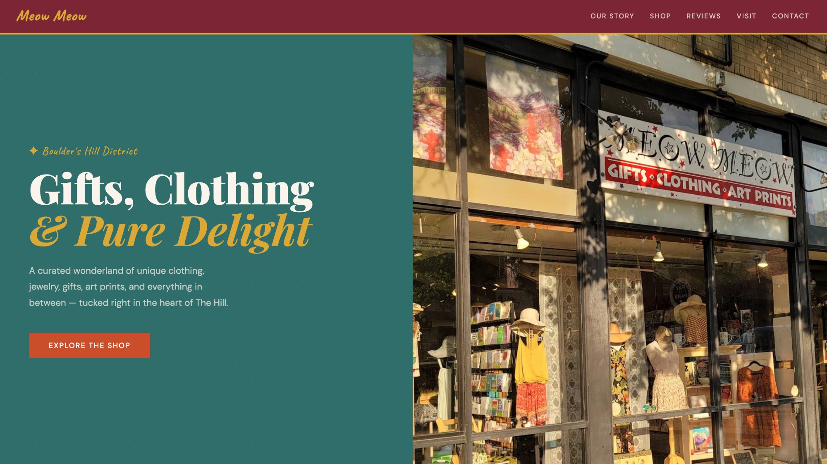Click the curated wonderland description paragraph
Screen dimensions: 827x464
coord(129,287)
